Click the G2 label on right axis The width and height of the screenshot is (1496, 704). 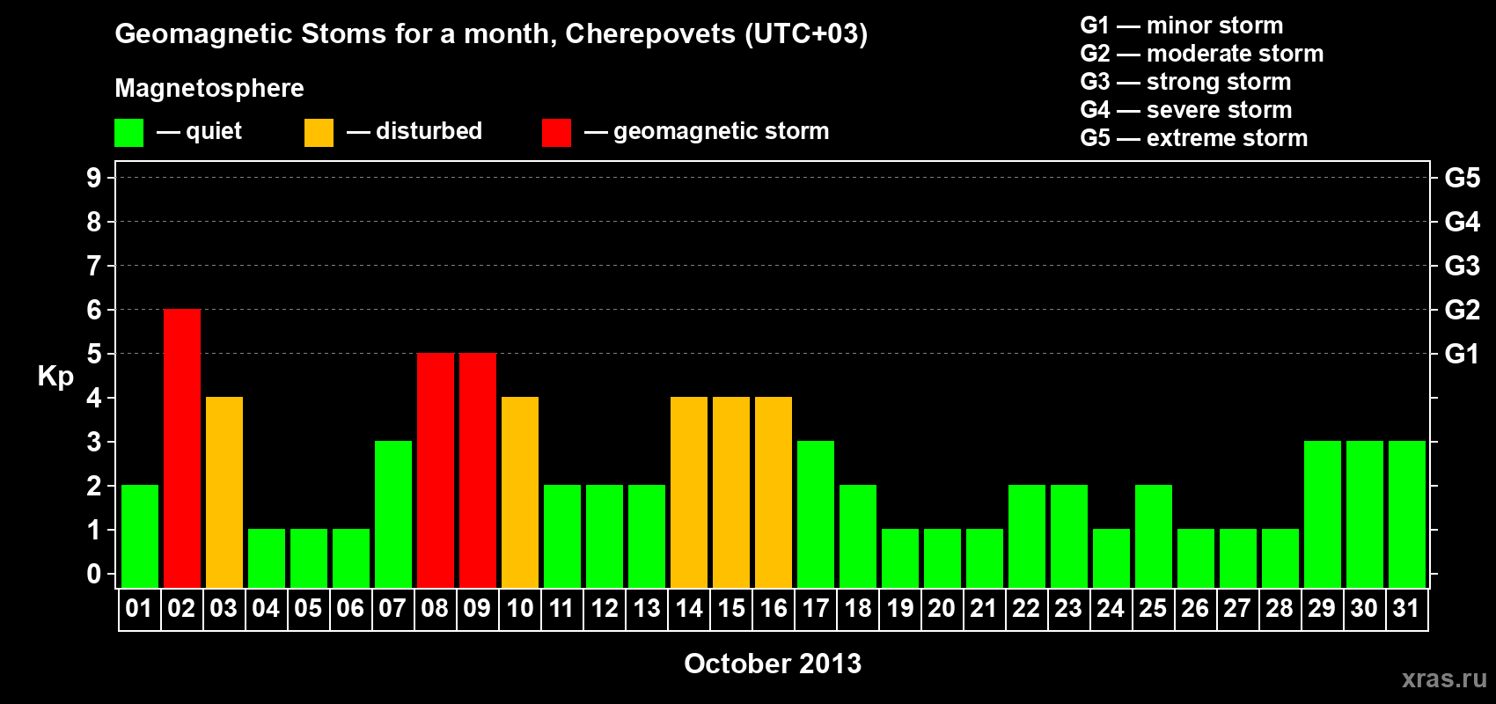pos(1463,310)
